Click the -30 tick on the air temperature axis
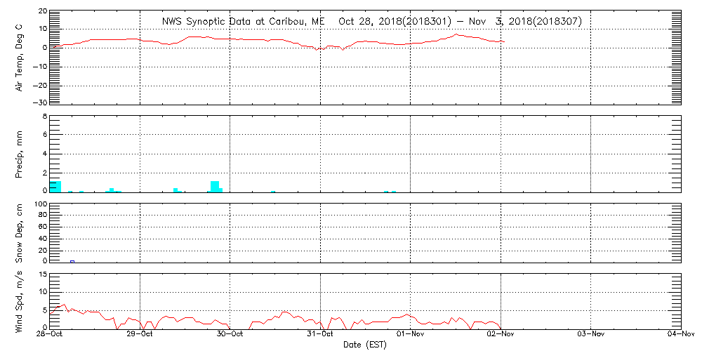The height and width of the screenshot is (351, 702). (x=41, y=103)
